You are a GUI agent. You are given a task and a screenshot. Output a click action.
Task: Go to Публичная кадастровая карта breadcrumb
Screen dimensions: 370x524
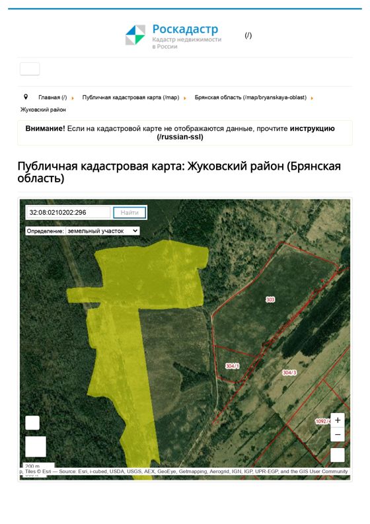[x=131, y=97]
